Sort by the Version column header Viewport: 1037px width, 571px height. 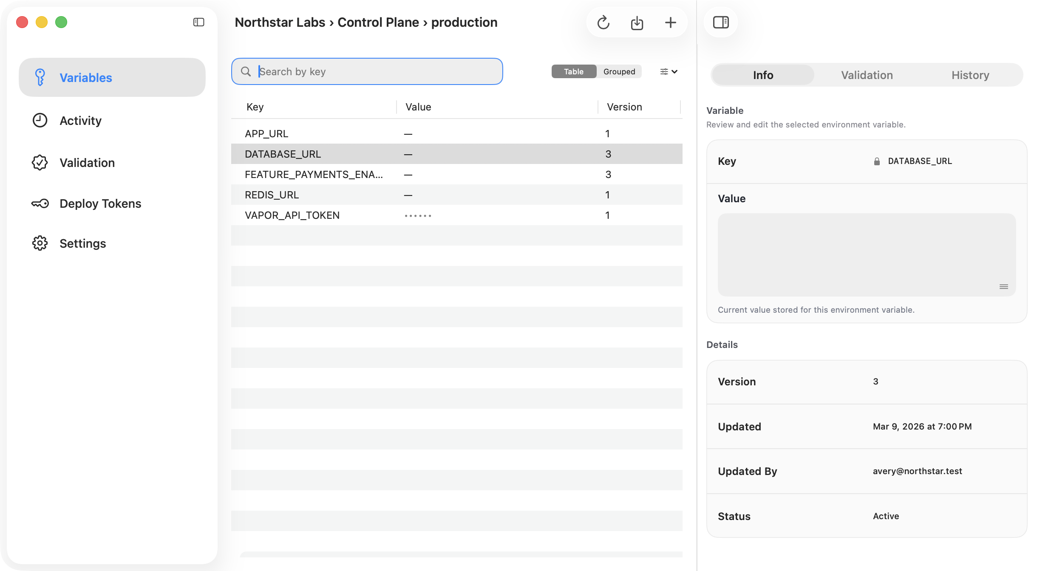pyautogui.click(x=624, y=107)
